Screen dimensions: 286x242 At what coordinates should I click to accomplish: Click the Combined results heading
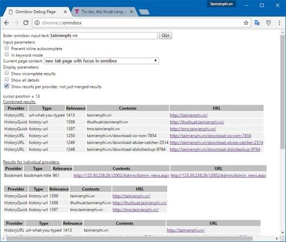click(x=19, y=102)
